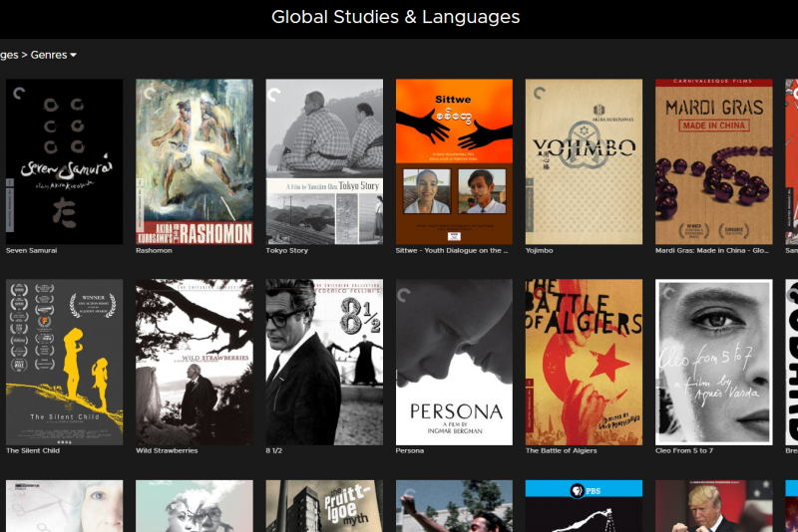
Task: Click 'Cleo From 5 to 7' title link
Action: 684,450
